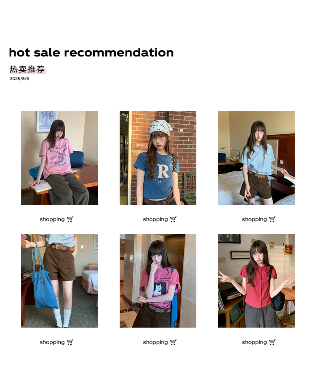
Task: Click shopping text under blue R tee
Action: pyautogui.click(x=155, y=219)
